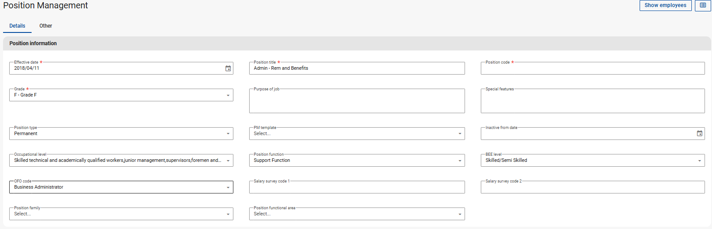Open the Position type dropdown
The width and height of the screenshot is (712, 229).
coord(228,134)
